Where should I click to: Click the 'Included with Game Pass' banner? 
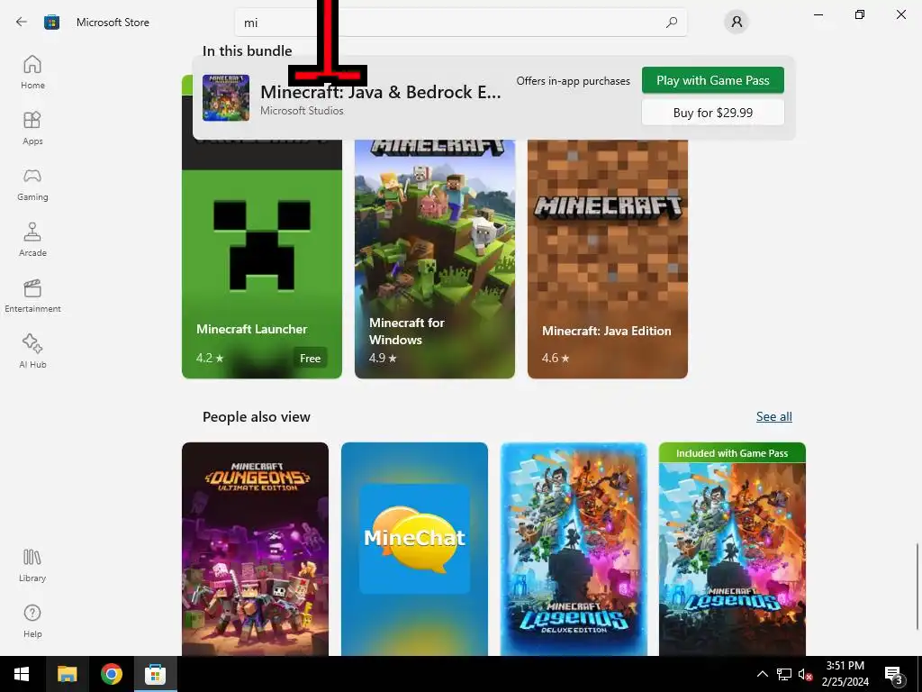tap(732, 453)
